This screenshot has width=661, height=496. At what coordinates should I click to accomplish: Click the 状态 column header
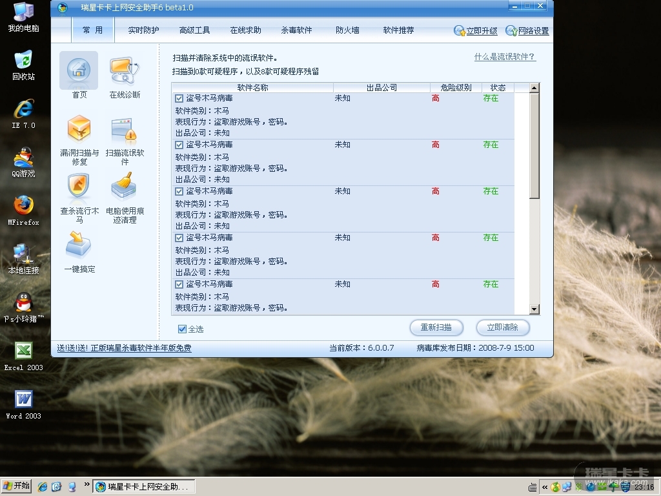coord(498,88)
